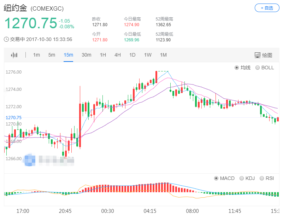Click the 1270.75 price label on axis
The height and width of the screenshot is (221, 283).
pyautogui.click(x=13, y=117)
